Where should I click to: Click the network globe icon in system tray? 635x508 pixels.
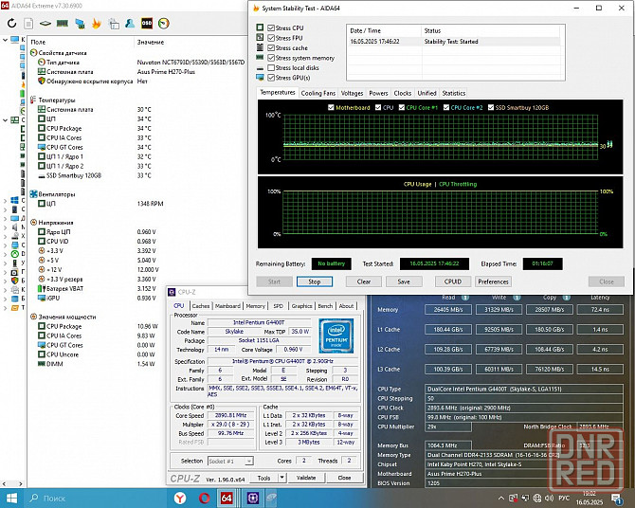[x=537, y=498]
